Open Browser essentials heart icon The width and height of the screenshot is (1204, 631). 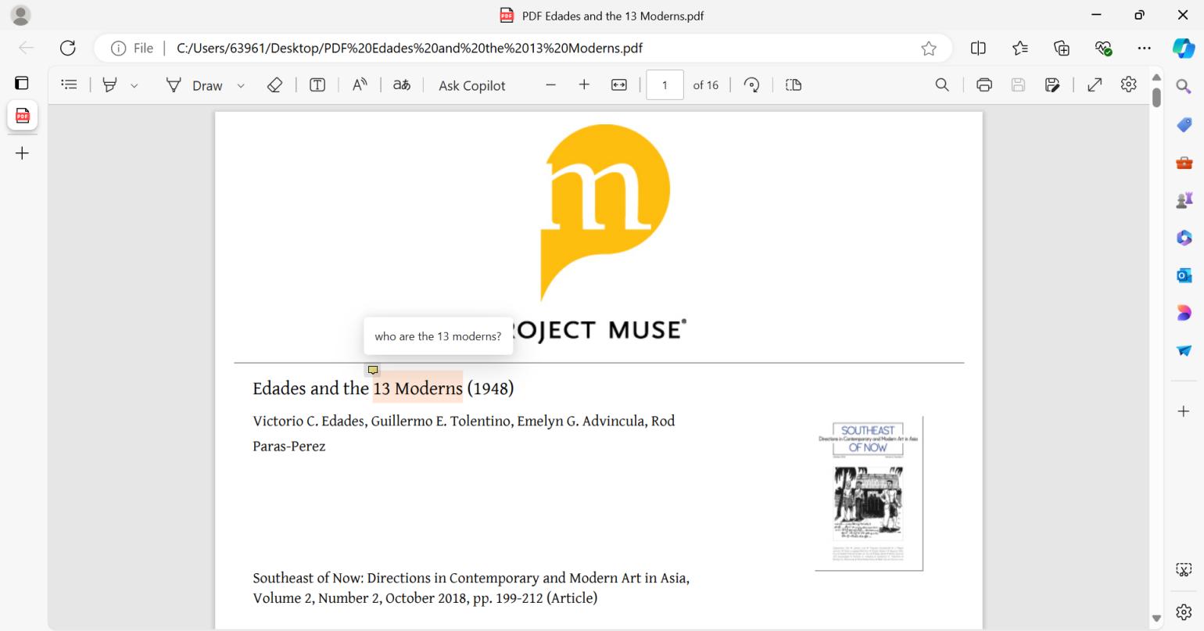pos(1103,48)
